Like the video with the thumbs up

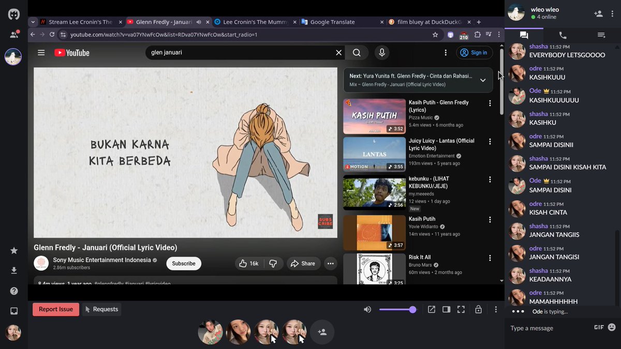coord(249,264)
